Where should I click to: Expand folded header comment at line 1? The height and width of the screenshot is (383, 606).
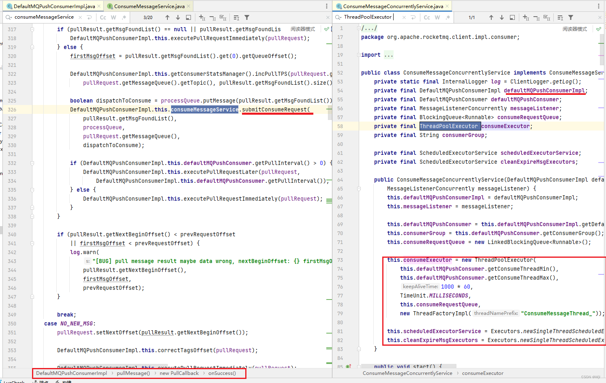point(359,28)
